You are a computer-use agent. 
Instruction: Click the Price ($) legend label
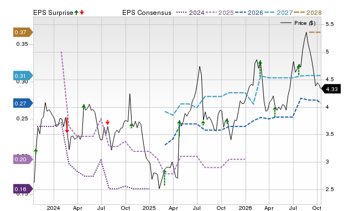click(x=305, y=23)
